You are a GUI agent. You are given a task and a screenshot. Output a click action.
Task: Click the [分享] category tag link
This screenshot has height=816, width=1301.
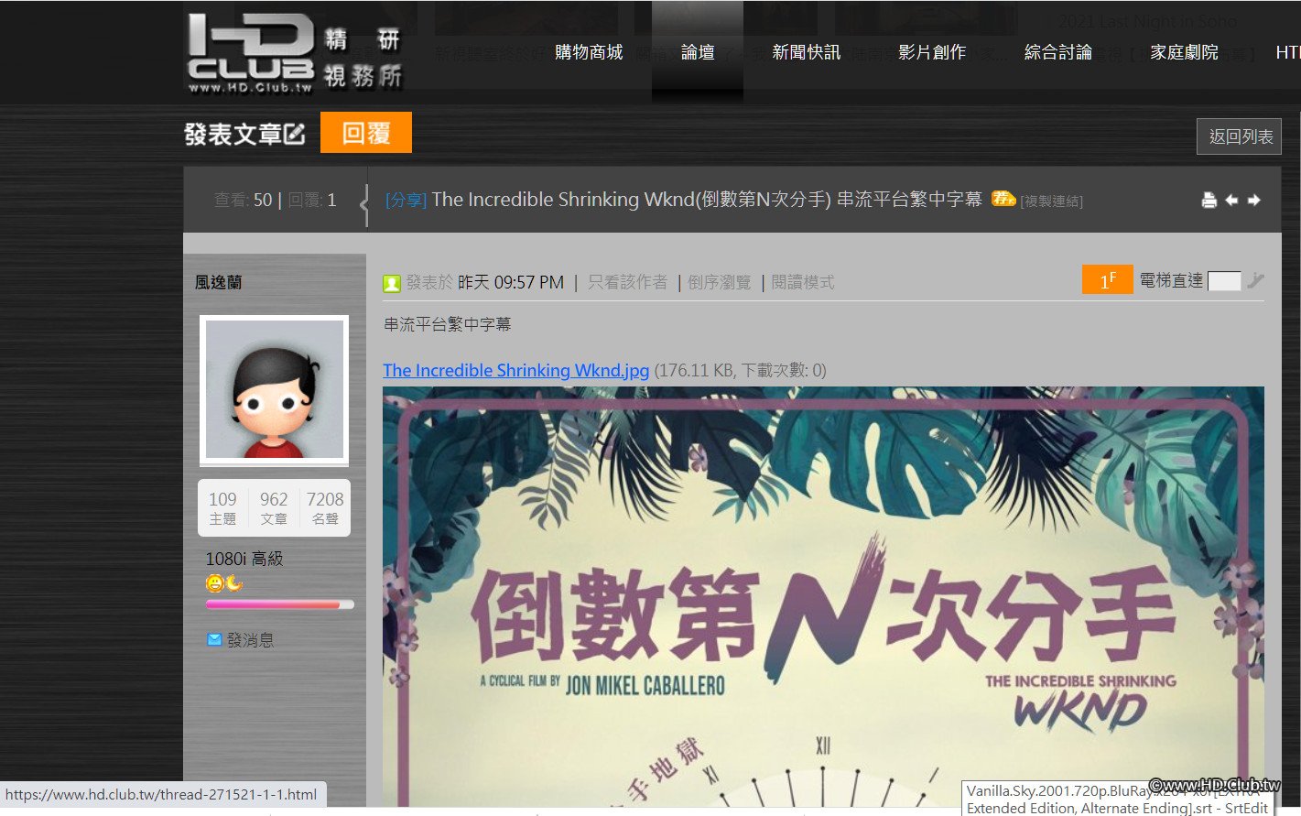(x=407, y=200)
